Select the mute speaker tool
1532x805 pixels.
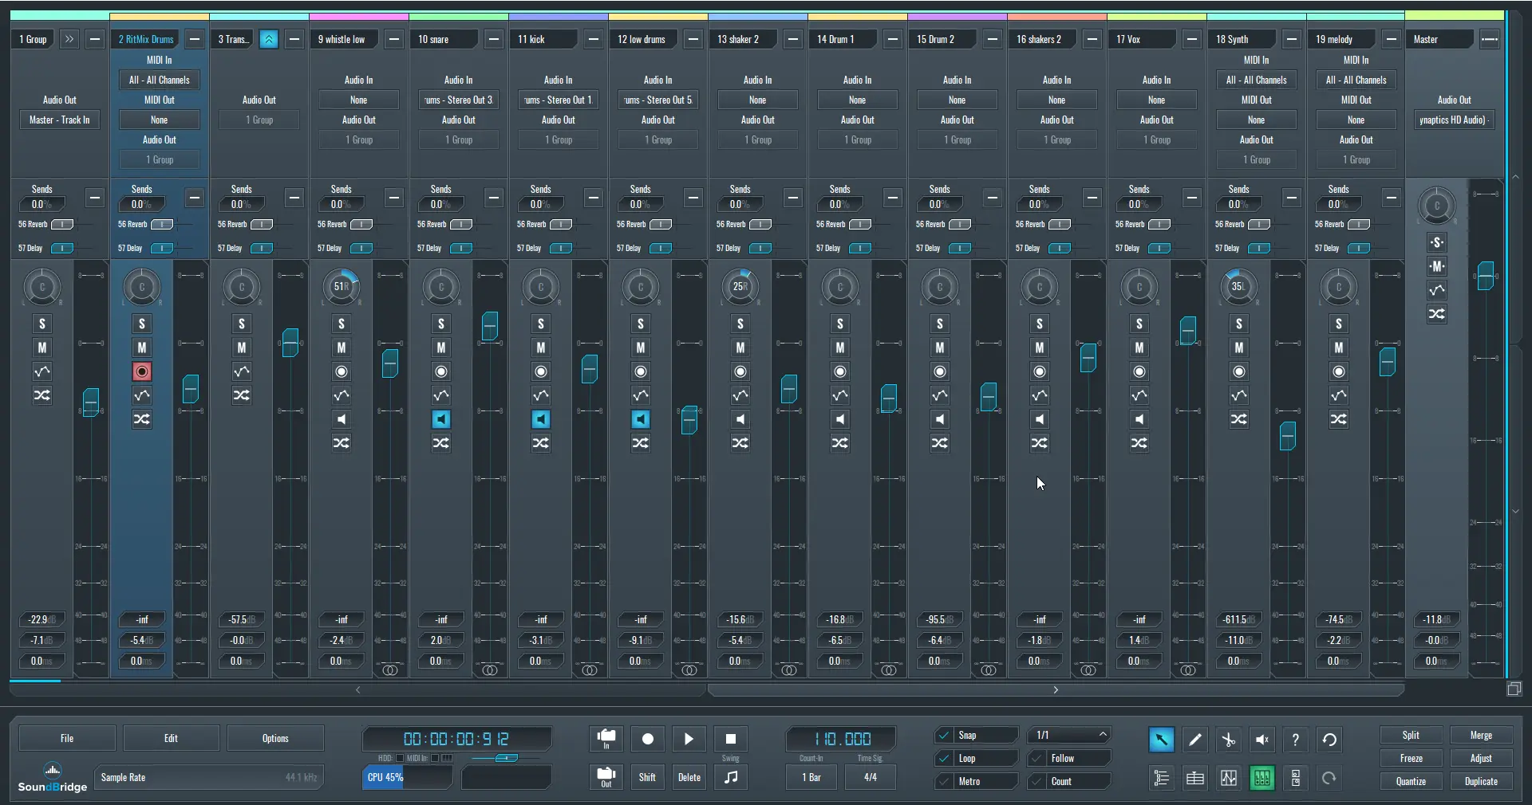1262,740
